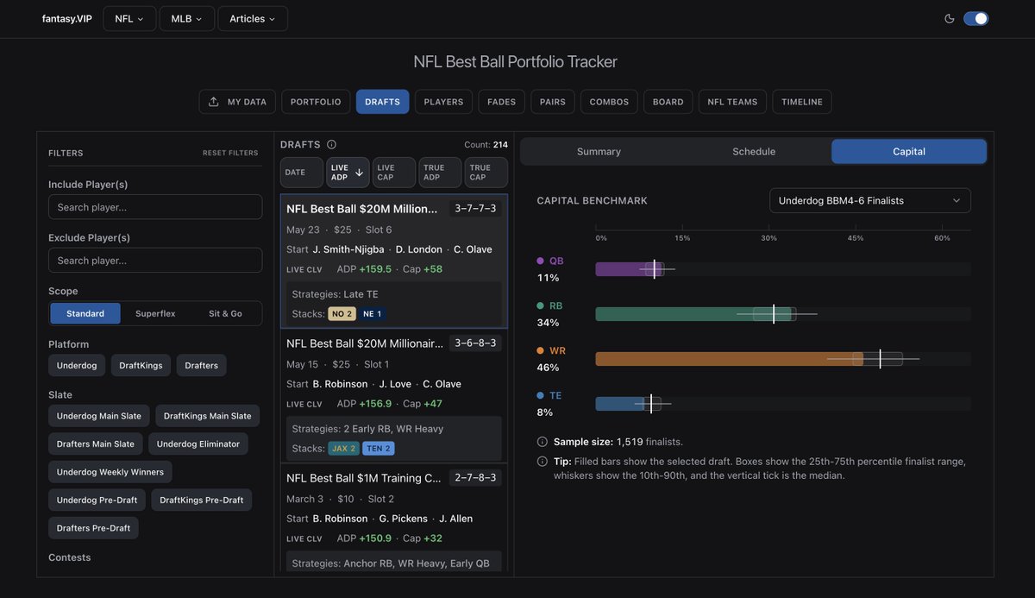Toggle Underdog Main Slate filter

click(99, 416)
